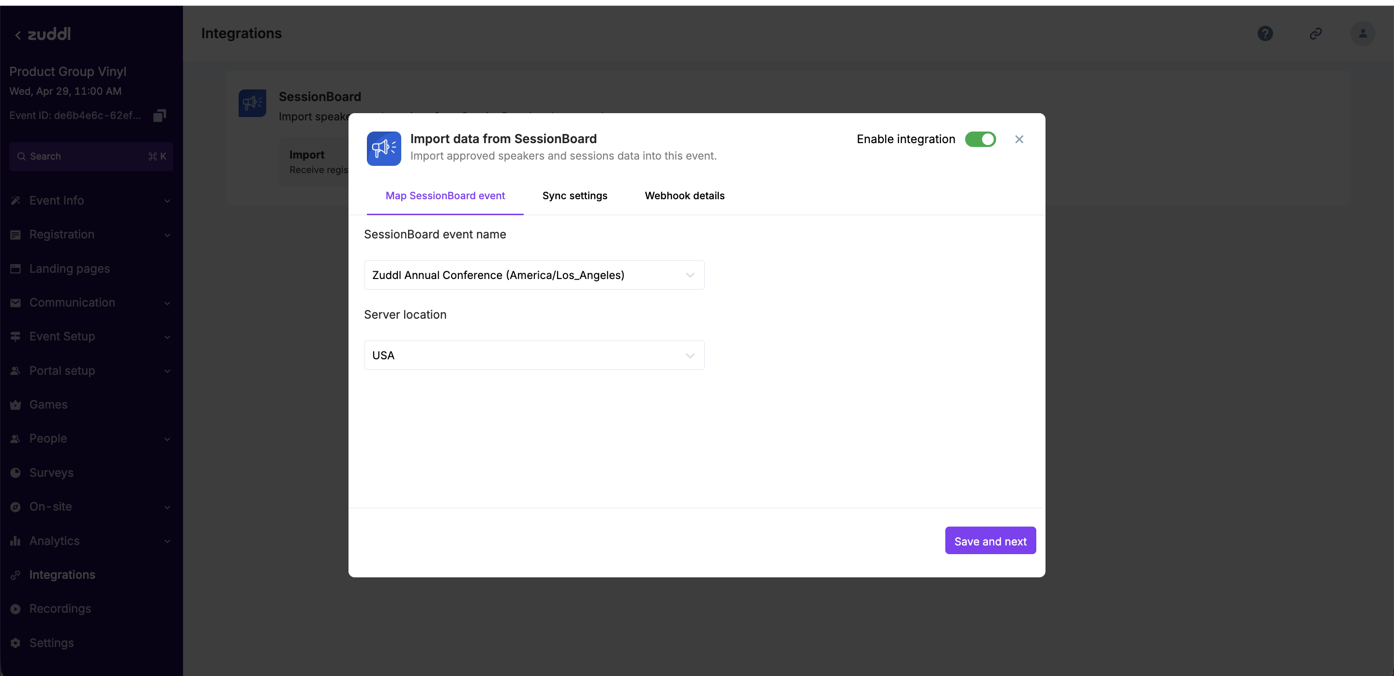Expand the Analytics chevron

[x=167, y=542]
